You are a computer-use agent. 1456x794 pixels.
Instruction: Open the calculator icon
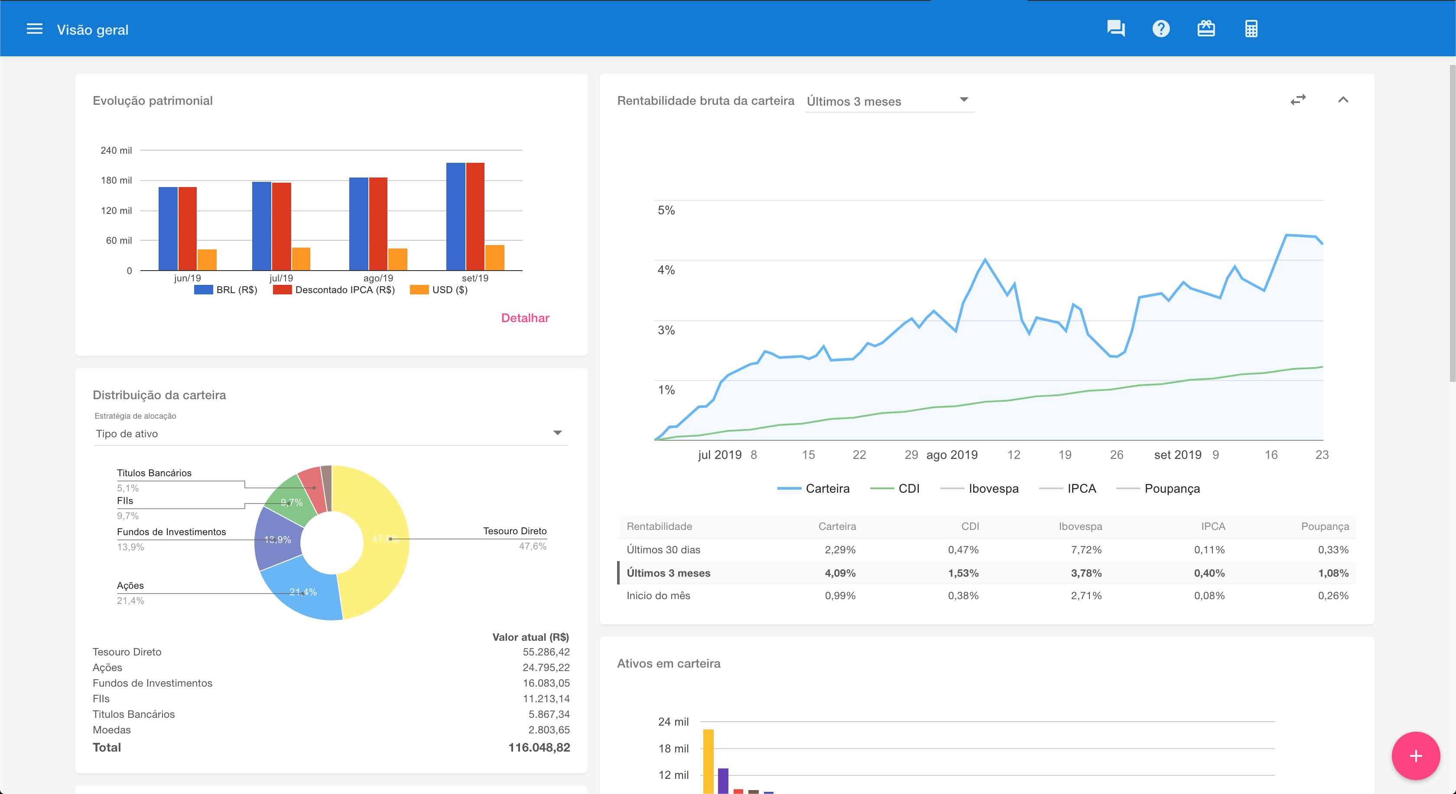click(1251, 29)
